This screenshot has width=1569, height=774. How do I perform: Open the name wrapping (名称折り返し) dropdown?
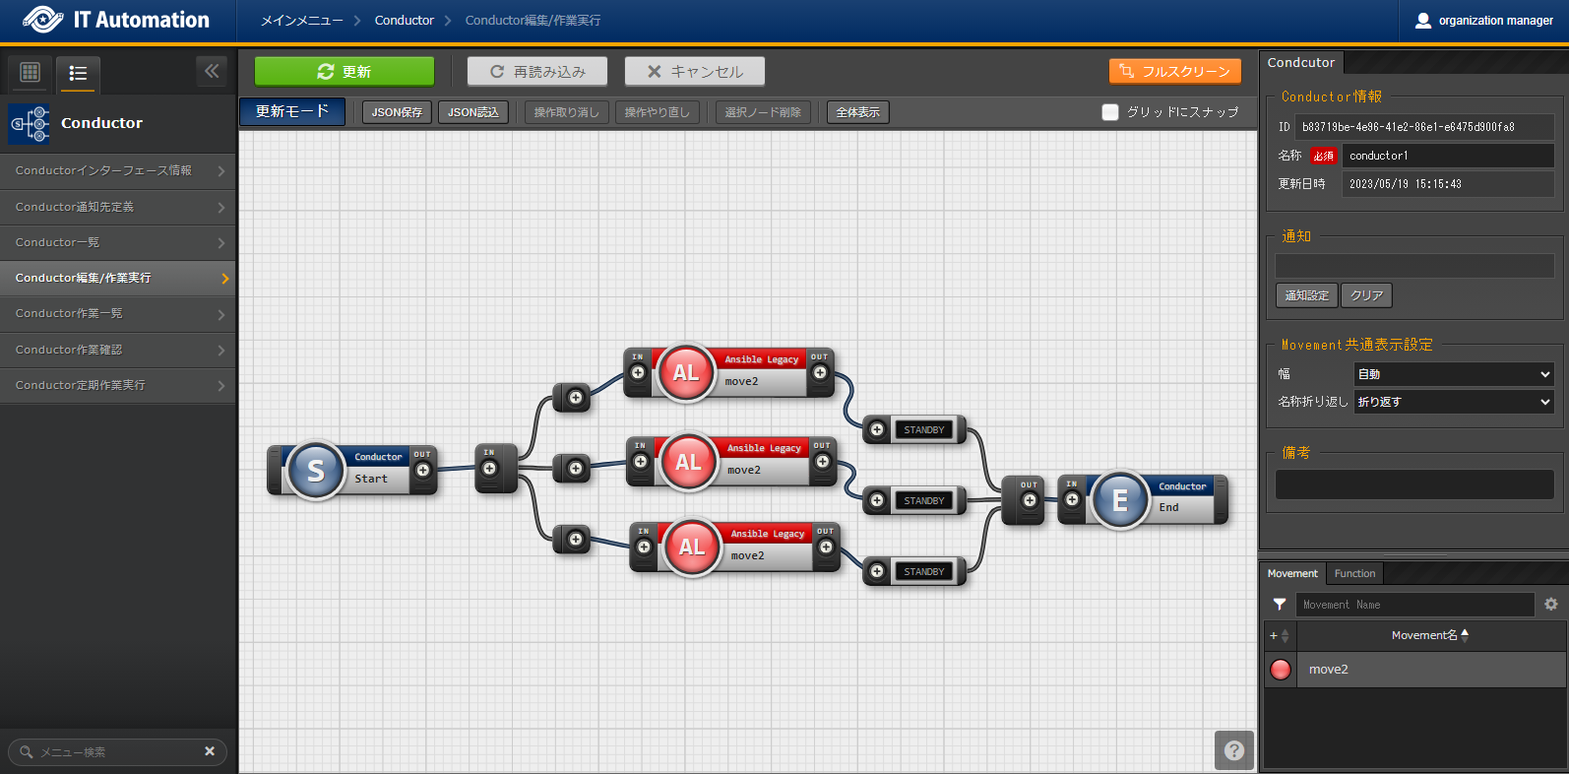(1453, 402)
